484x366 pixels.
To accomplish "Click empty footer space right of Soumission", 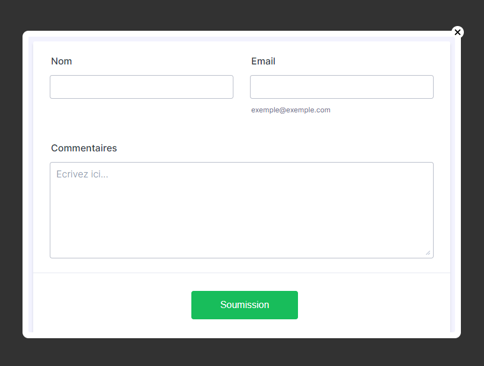I will coord(373,305).
